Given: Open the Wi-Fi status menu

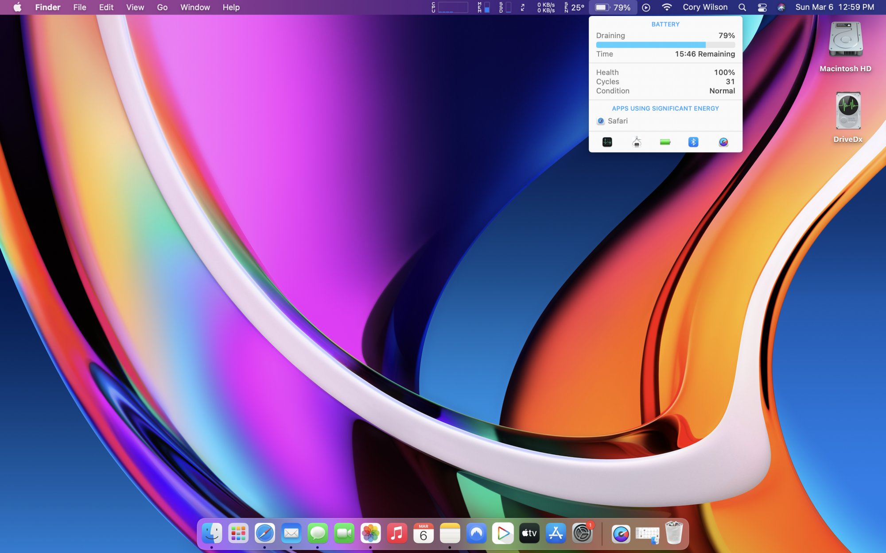Looking at the screenshot, I should click(666, 8).
